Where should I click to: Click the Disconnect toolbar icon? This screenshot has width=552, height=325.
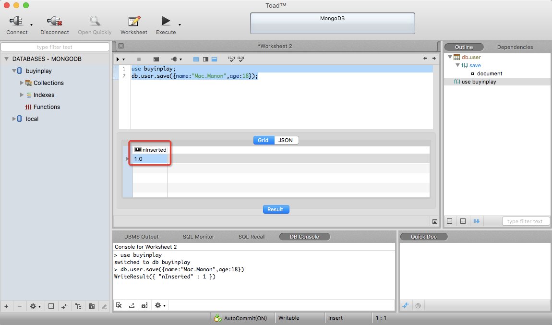pos(54,21)
